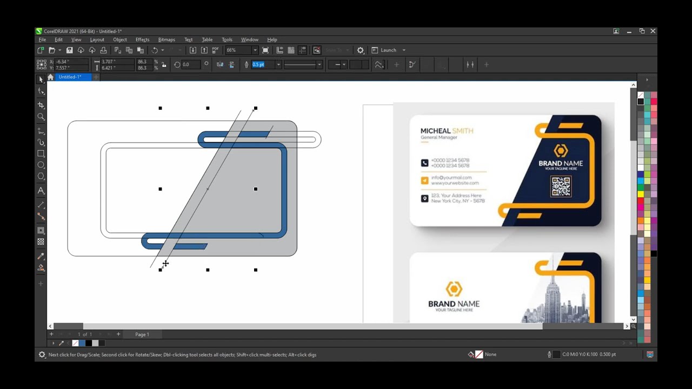Select the Interactive Fill tool
The image size is (692, 389).
(41, 268)
